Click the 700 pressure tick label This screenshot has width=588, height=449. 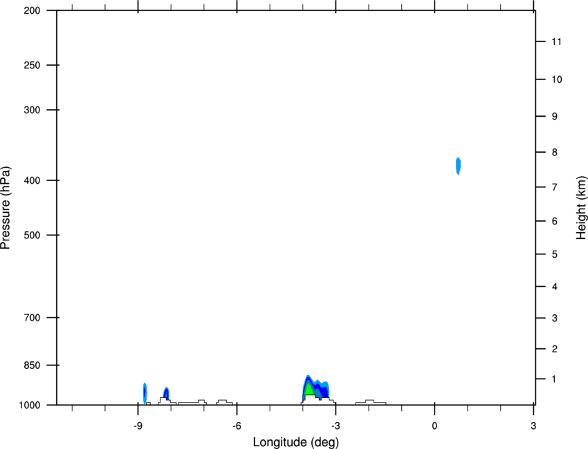click(32, 318)
